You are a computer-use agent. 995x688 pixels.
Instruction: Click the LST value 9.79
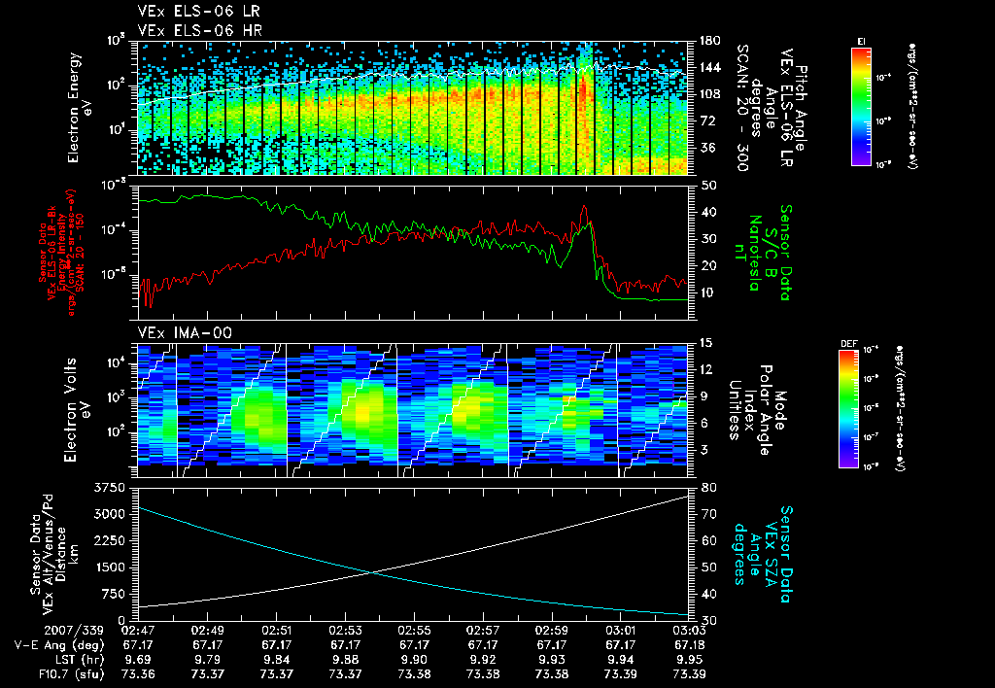tap(207, 660)
